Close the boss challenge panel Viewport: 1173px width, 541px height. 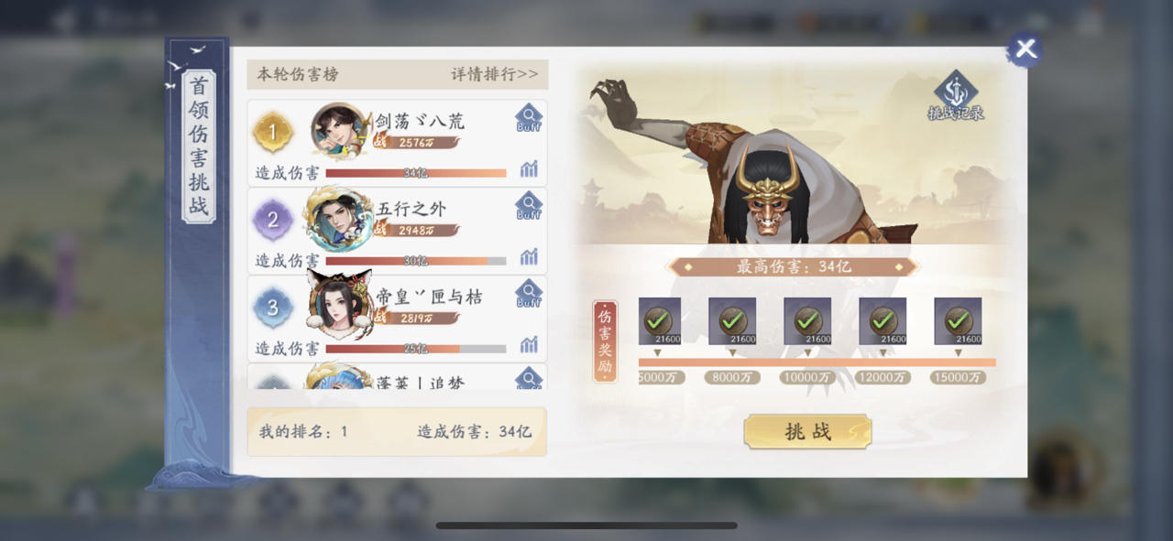[1025, 49]
